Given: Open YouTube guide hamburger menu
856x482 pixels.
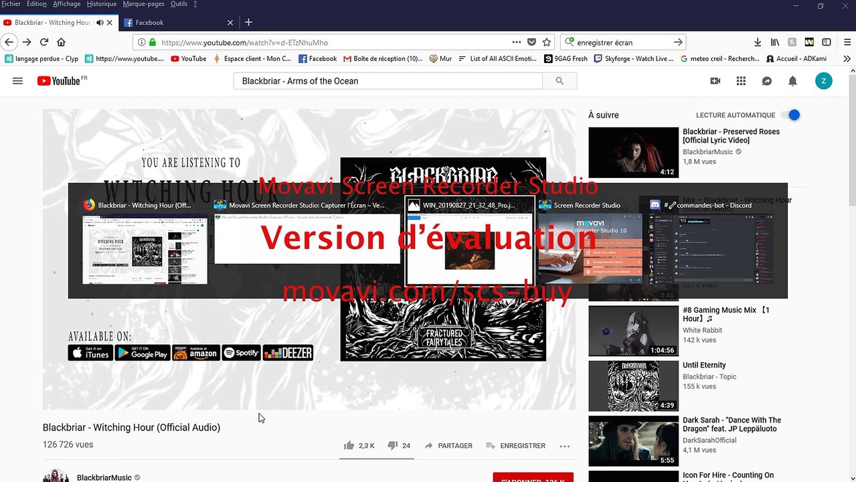Looking at the screenshot, I should [x=18, y=81].
